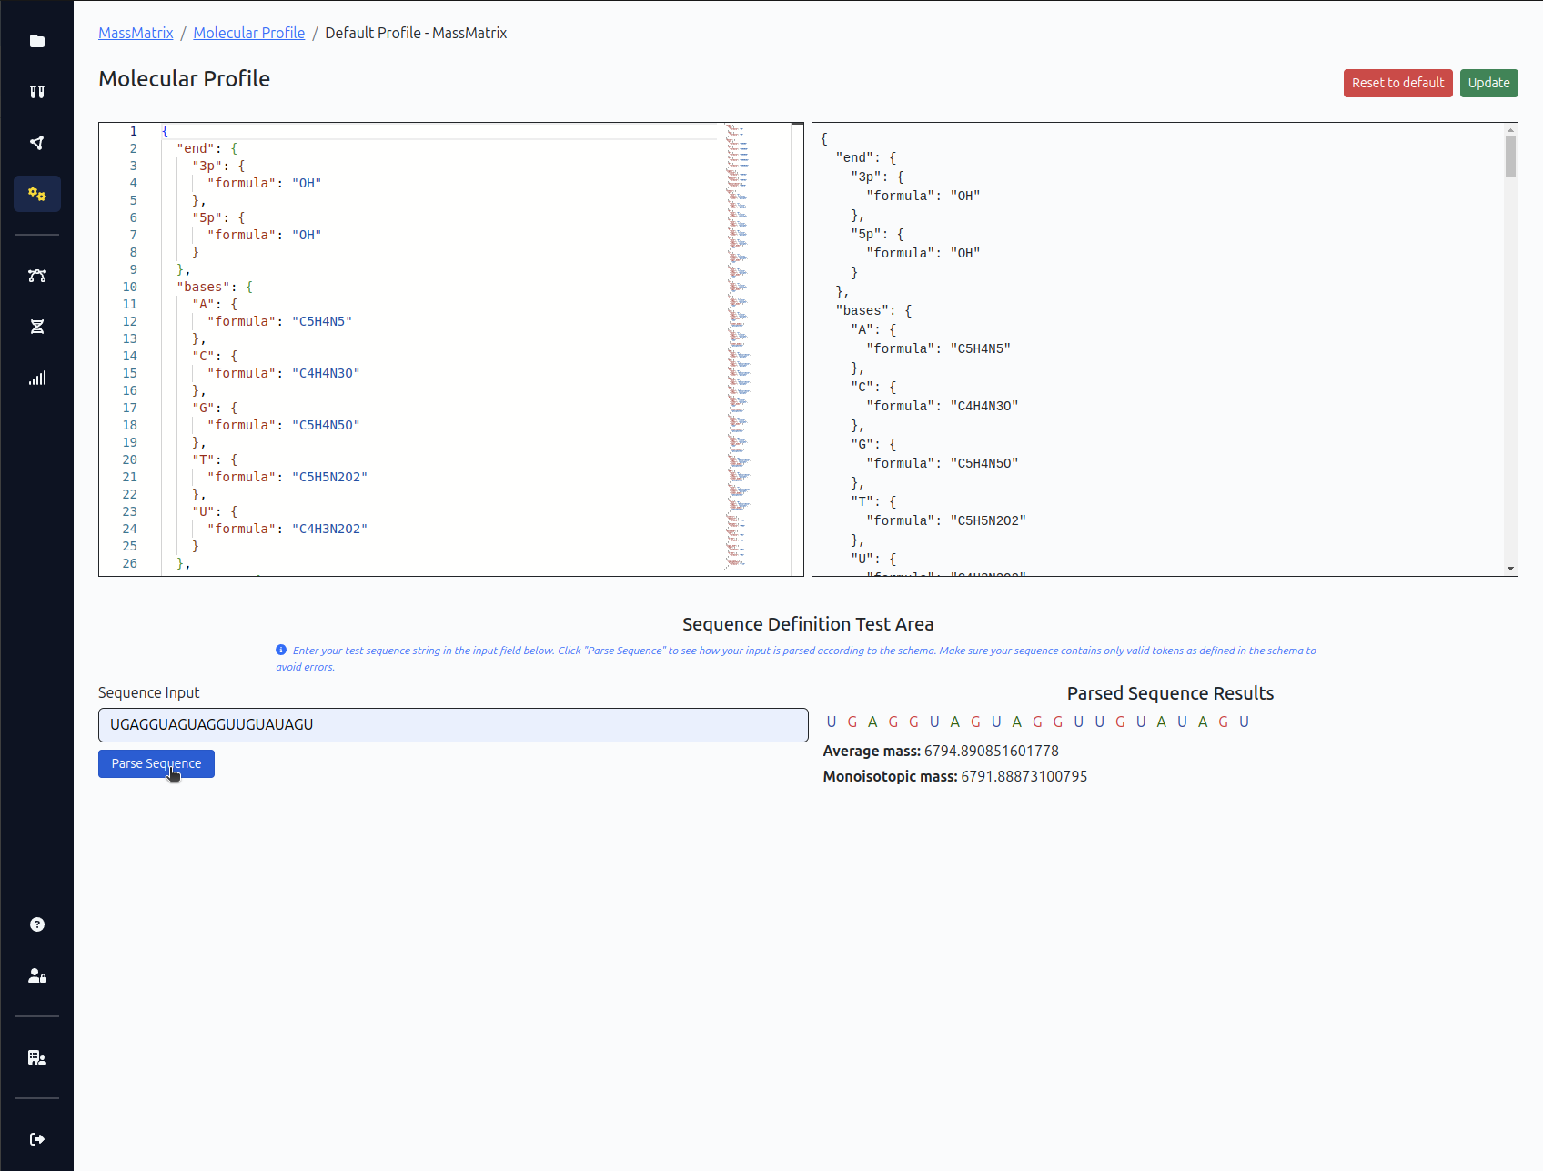
Task: Go to MassMatrix breadcrumb link
Action: coord(136,33)
